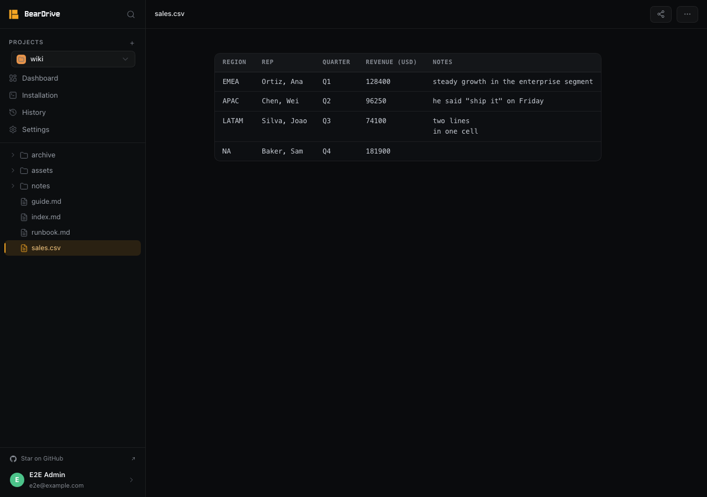Click the QUARTER column header
Screen dimensions: 707x497
336,62
